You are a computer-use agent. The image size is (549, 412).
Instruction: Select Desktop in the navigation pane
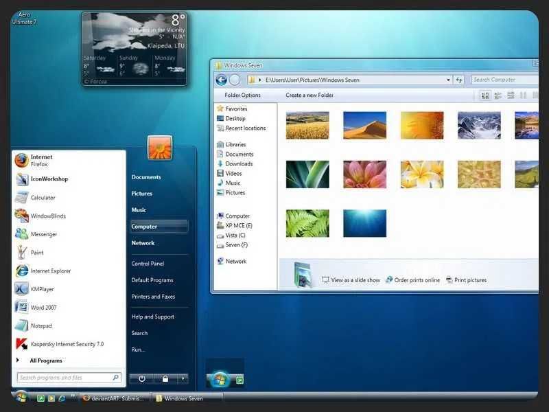231,118
